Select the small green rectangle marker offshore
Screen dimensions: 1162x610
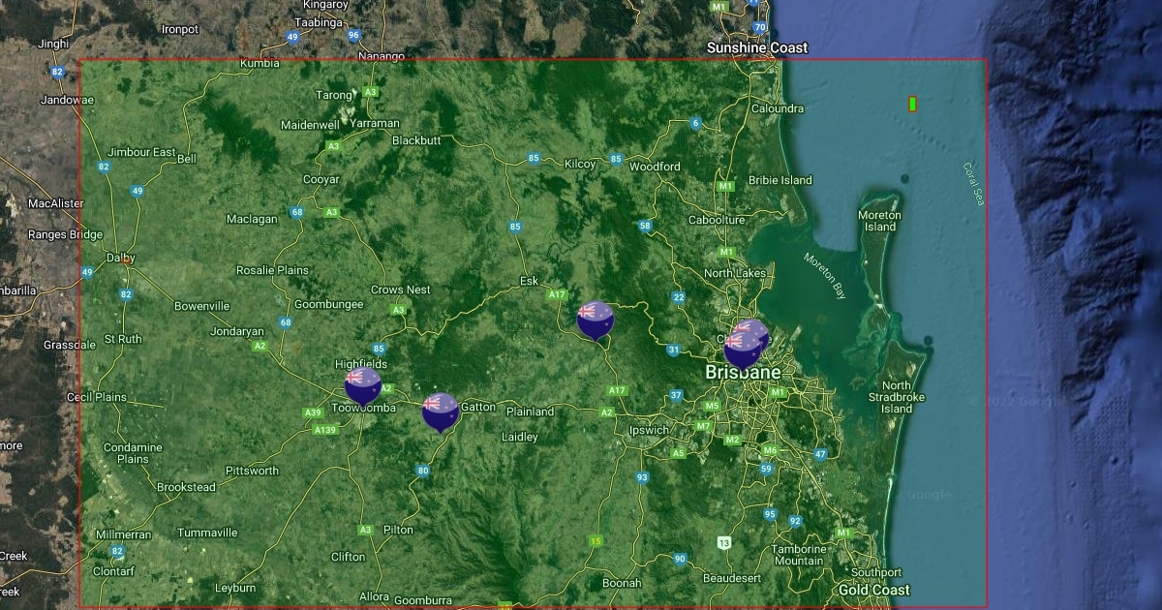click(912, 104)
